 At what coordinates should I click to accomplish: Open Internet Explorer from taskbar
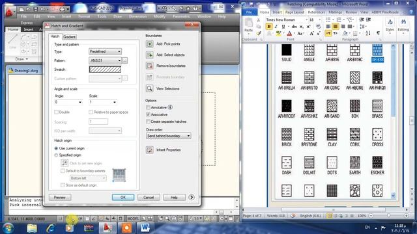pos(51,228)
